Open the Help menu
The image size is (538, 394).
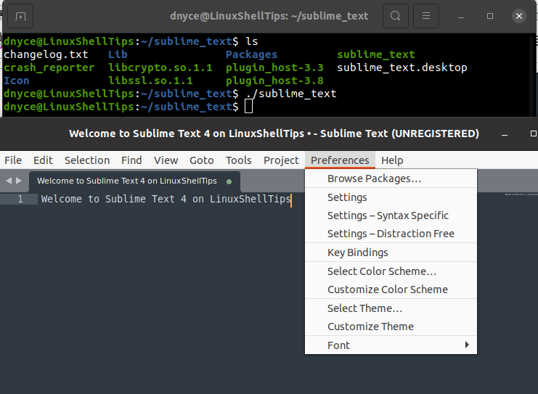[x=392, y=160]
